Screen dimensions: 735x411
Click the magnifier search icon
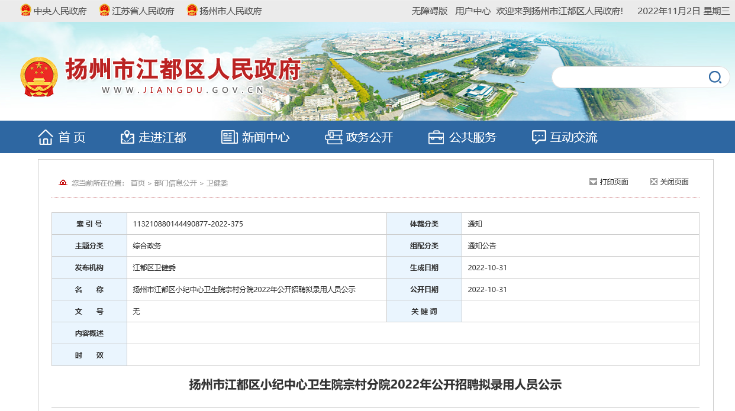pos(715,77)
